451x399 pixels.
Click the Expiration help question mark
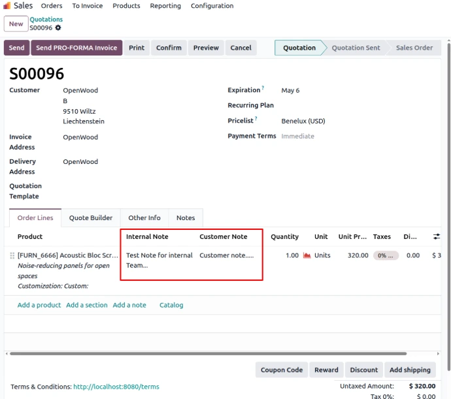click(263, 88)
